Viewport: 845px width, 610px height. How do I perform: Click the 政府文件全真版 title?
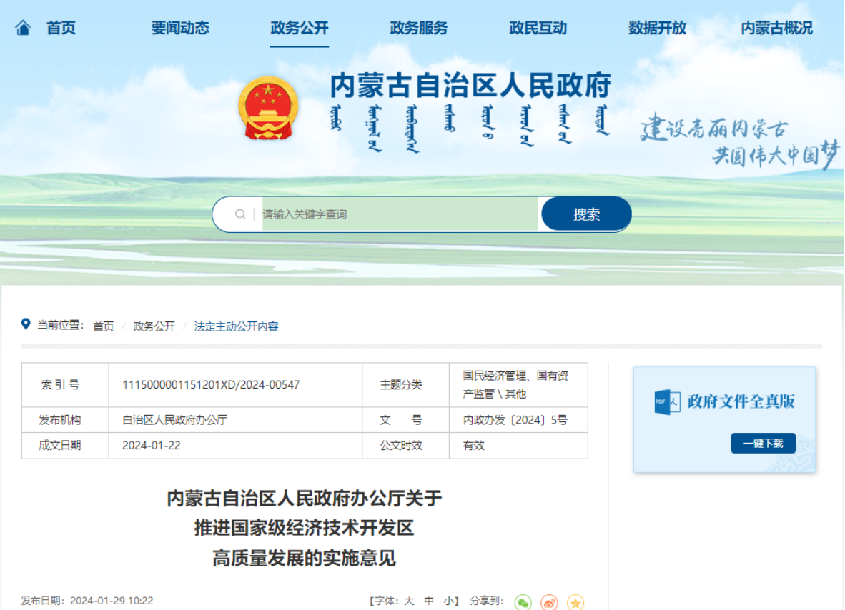(x=741, y=401)
